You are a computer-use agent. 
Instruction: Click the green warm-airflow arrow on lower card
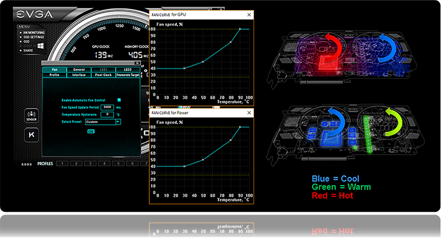[394, 122]
